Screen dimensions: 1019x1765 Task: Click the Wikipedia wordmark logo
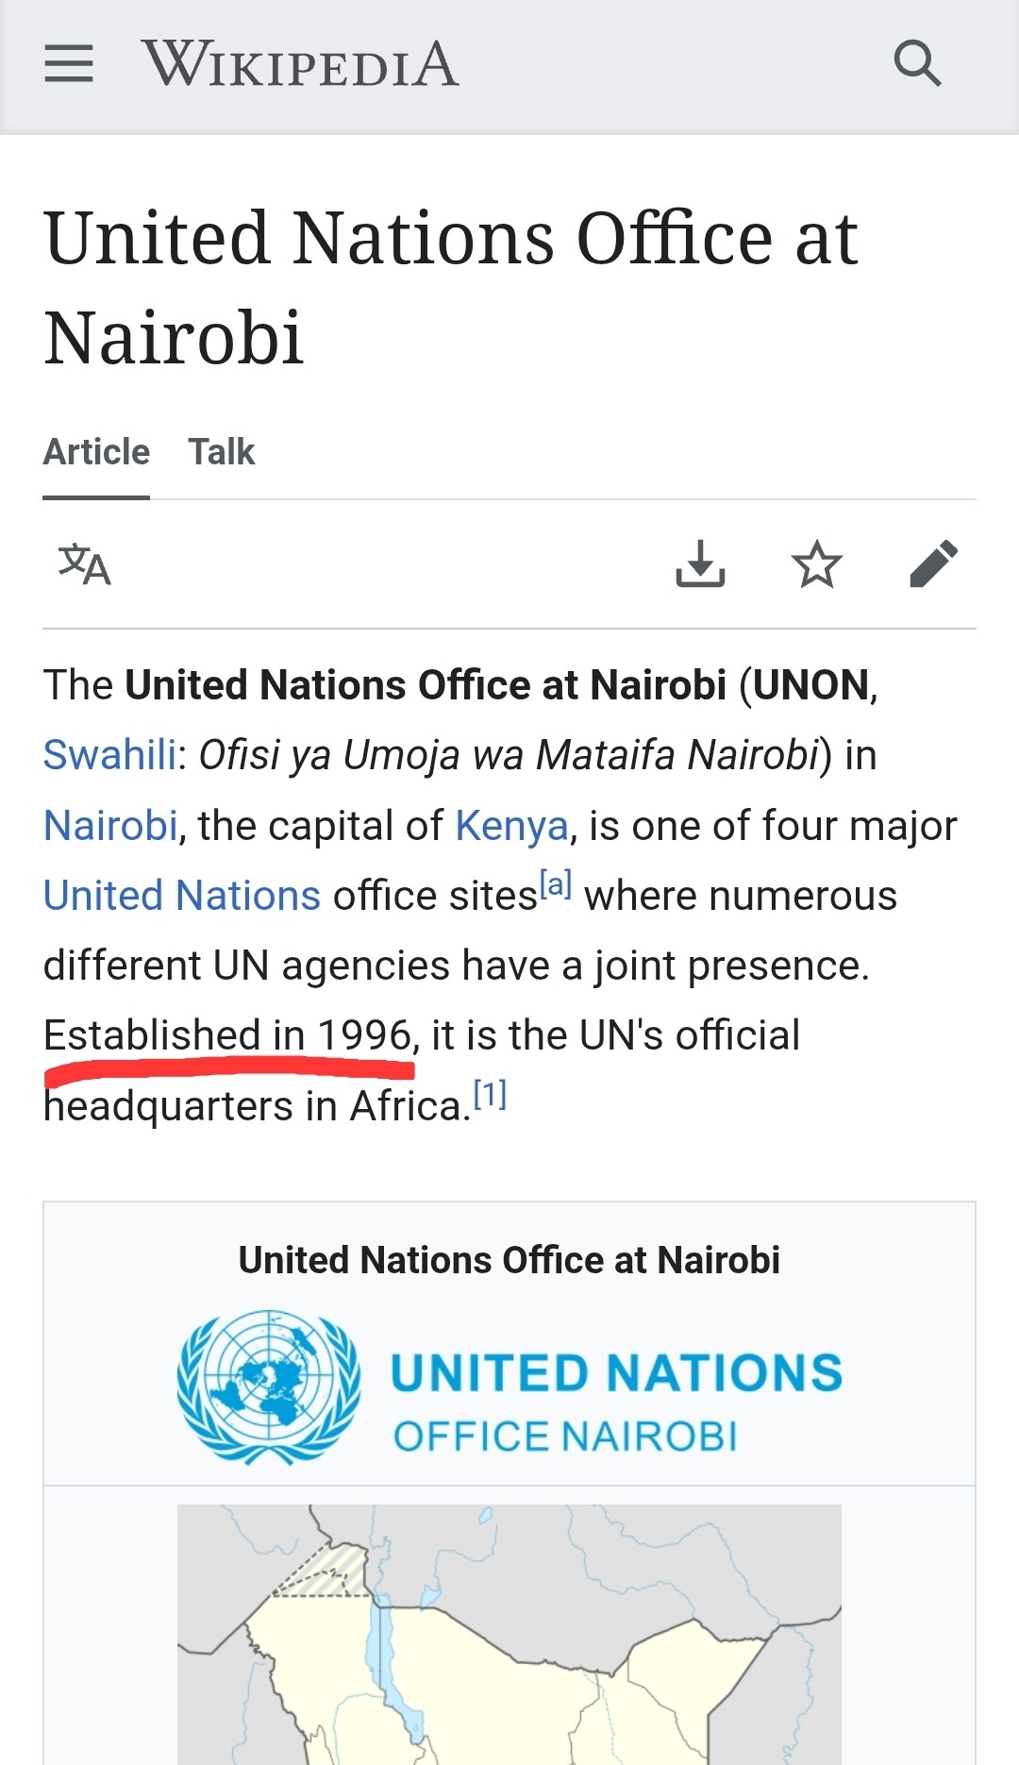[x=300, y=64]
